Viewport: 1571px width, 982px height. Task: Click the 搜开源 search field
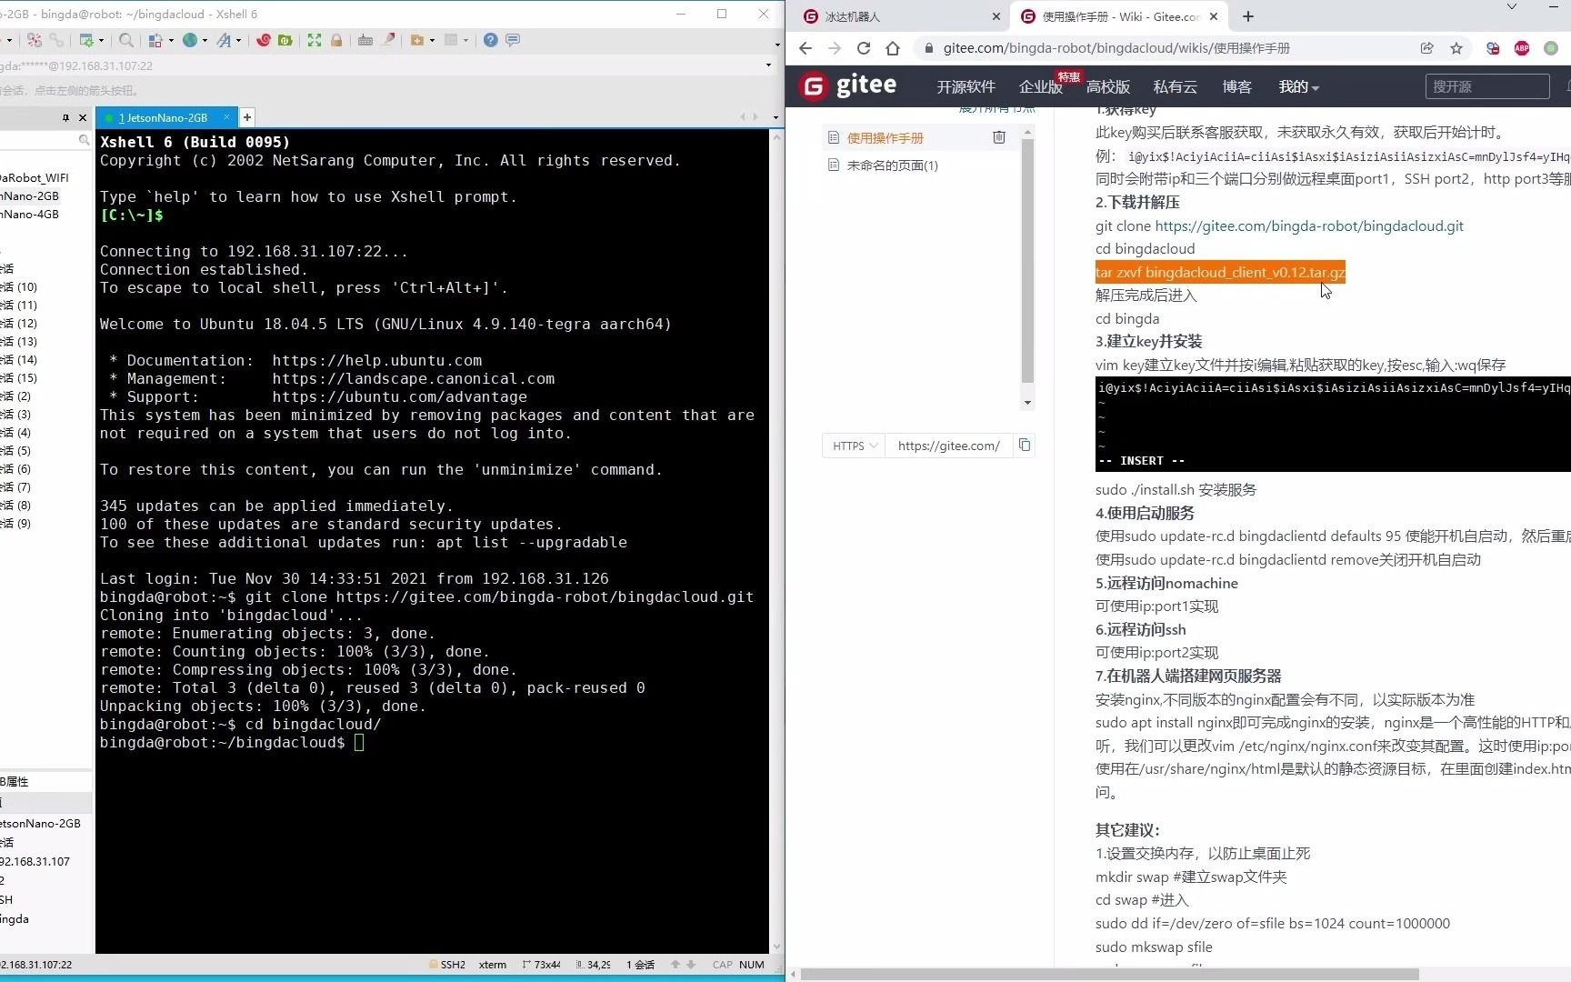coord(1487,86)
